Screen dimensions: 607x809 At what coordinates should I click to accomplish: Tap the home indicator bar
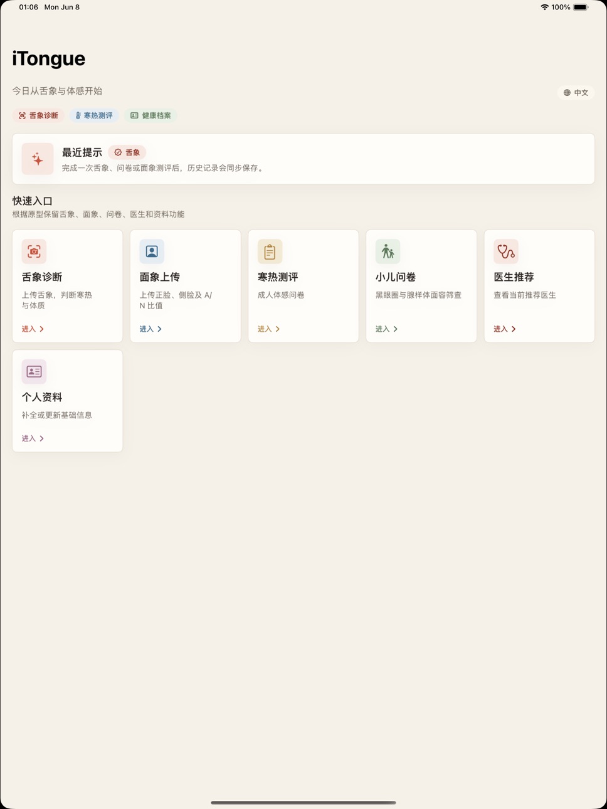[x=303, y=802]
